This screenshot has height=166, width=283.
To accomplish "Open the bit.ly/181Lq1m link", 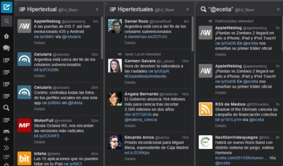I will (228, 120).
